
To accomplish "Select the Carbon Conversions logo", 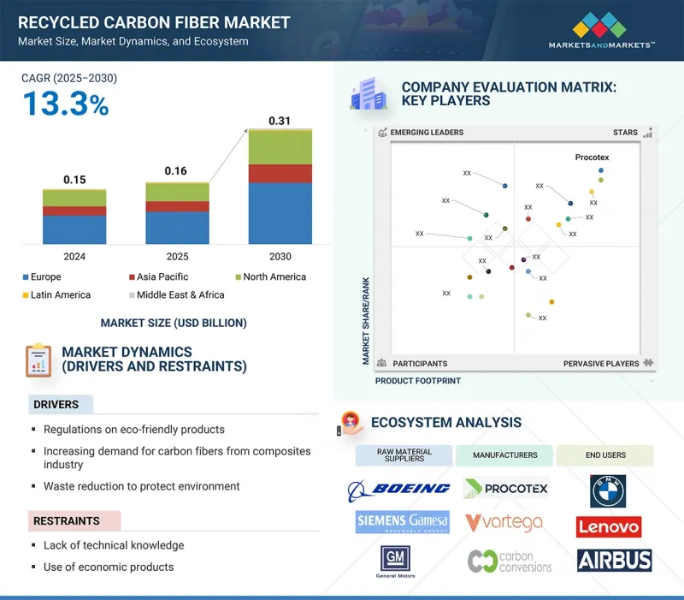I will [x=510, y=561].
